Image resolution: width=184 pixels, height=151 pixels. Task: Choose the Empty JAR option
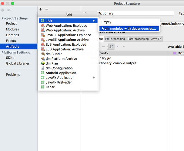coord(106,22)
